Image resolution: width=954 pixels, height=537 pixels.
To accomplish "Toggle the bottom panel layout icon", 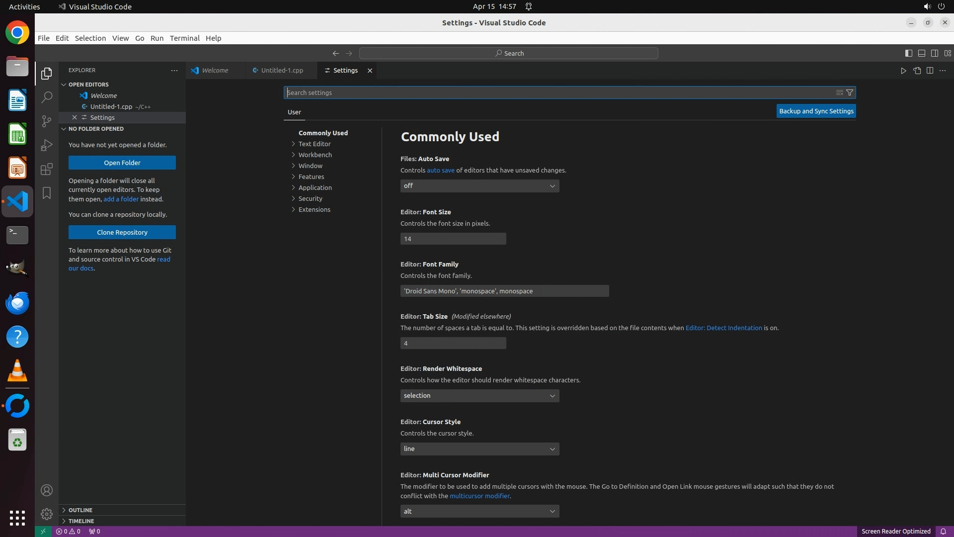I will [x=921, y=53].
